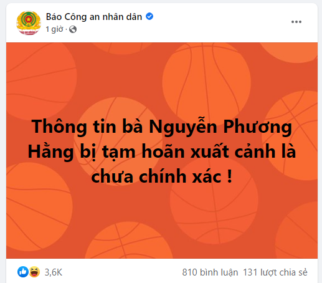This screenshot has width=322, height=283.
Task: View the 3,6K reactions list
Action: [54, 272]
